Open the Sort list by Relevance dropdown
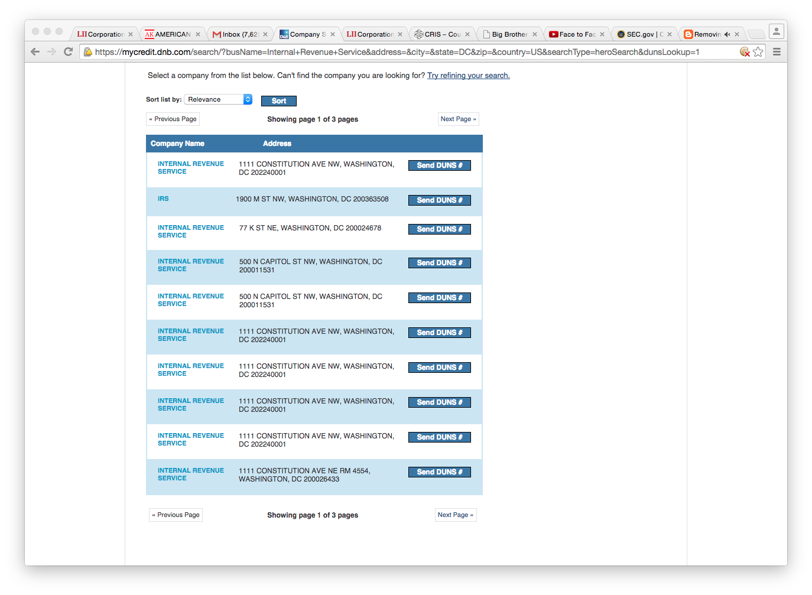Viewport: 812px width, 595px height. click(x=219, y=99)
